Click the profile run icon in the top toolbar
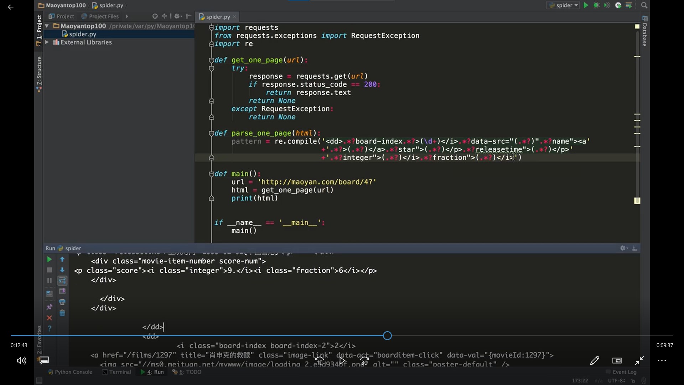This screenshot has height=385, width=684. [618, 5]
